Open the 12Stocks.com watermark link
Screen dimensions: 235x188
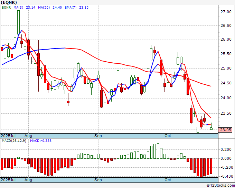coord(220,185)
